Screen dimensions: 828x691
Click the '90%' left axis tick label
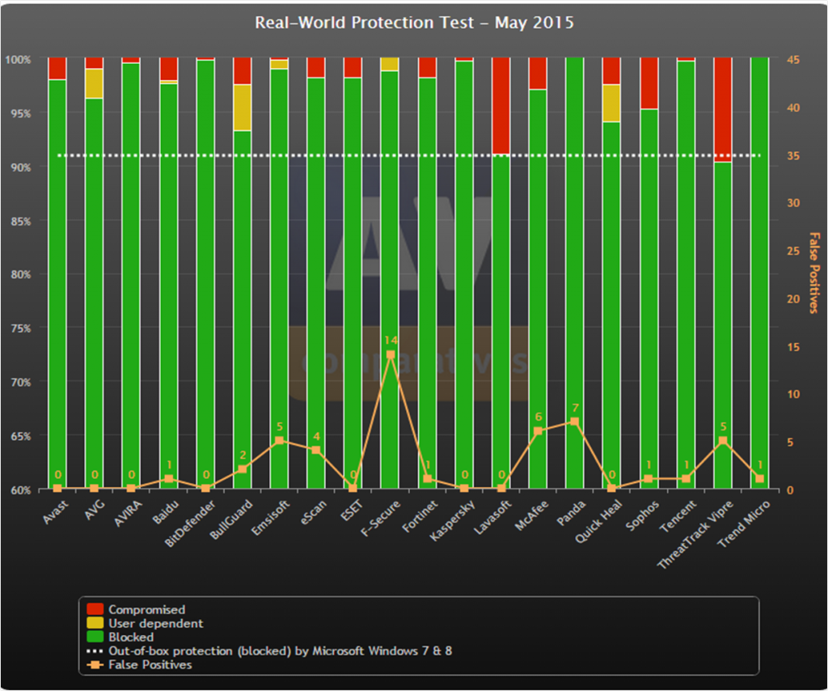click(x=20, y=167)
